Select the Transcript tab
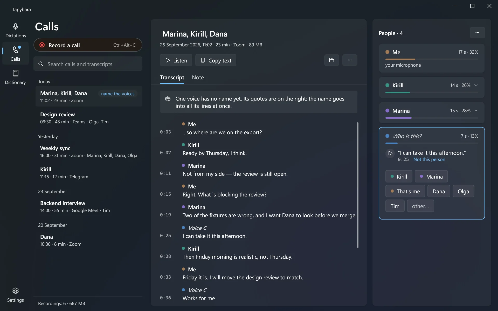This screenshot has width=498, height=311. point(172,77)
